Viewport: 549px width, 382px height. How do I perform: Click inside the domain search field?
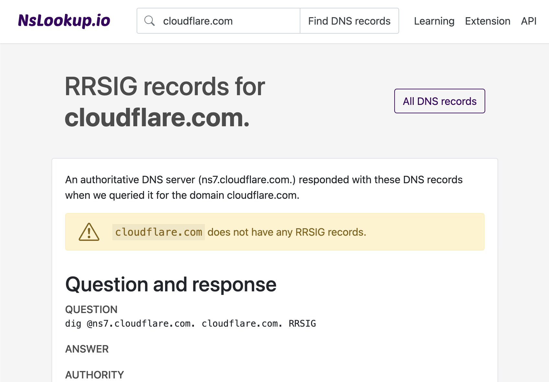click(x=227, y=20)
